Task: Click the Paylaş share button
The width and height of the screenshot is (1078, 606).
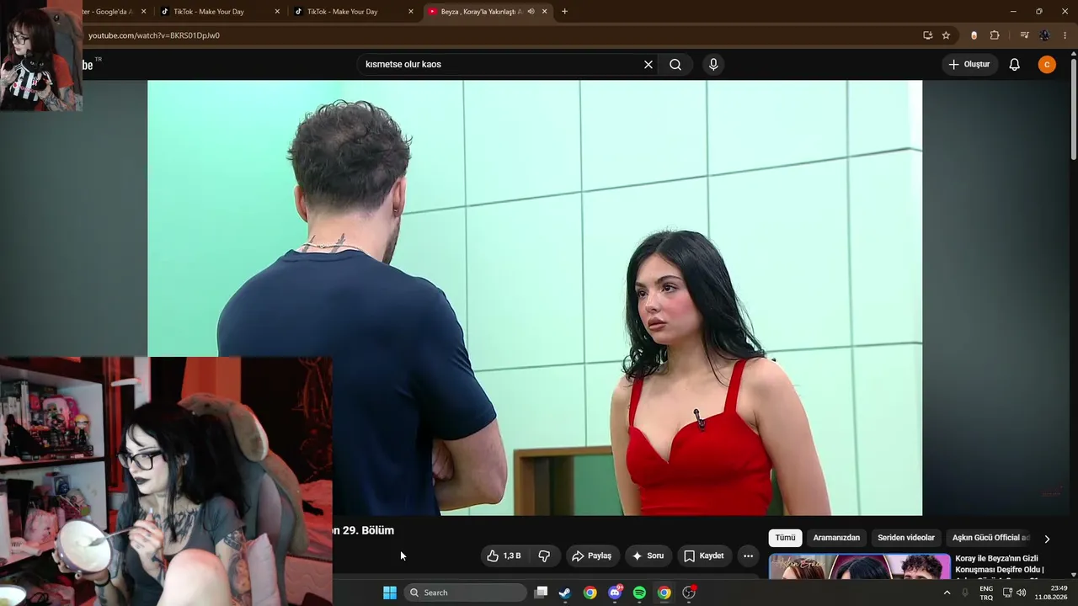Action: [x=592, y=555]
